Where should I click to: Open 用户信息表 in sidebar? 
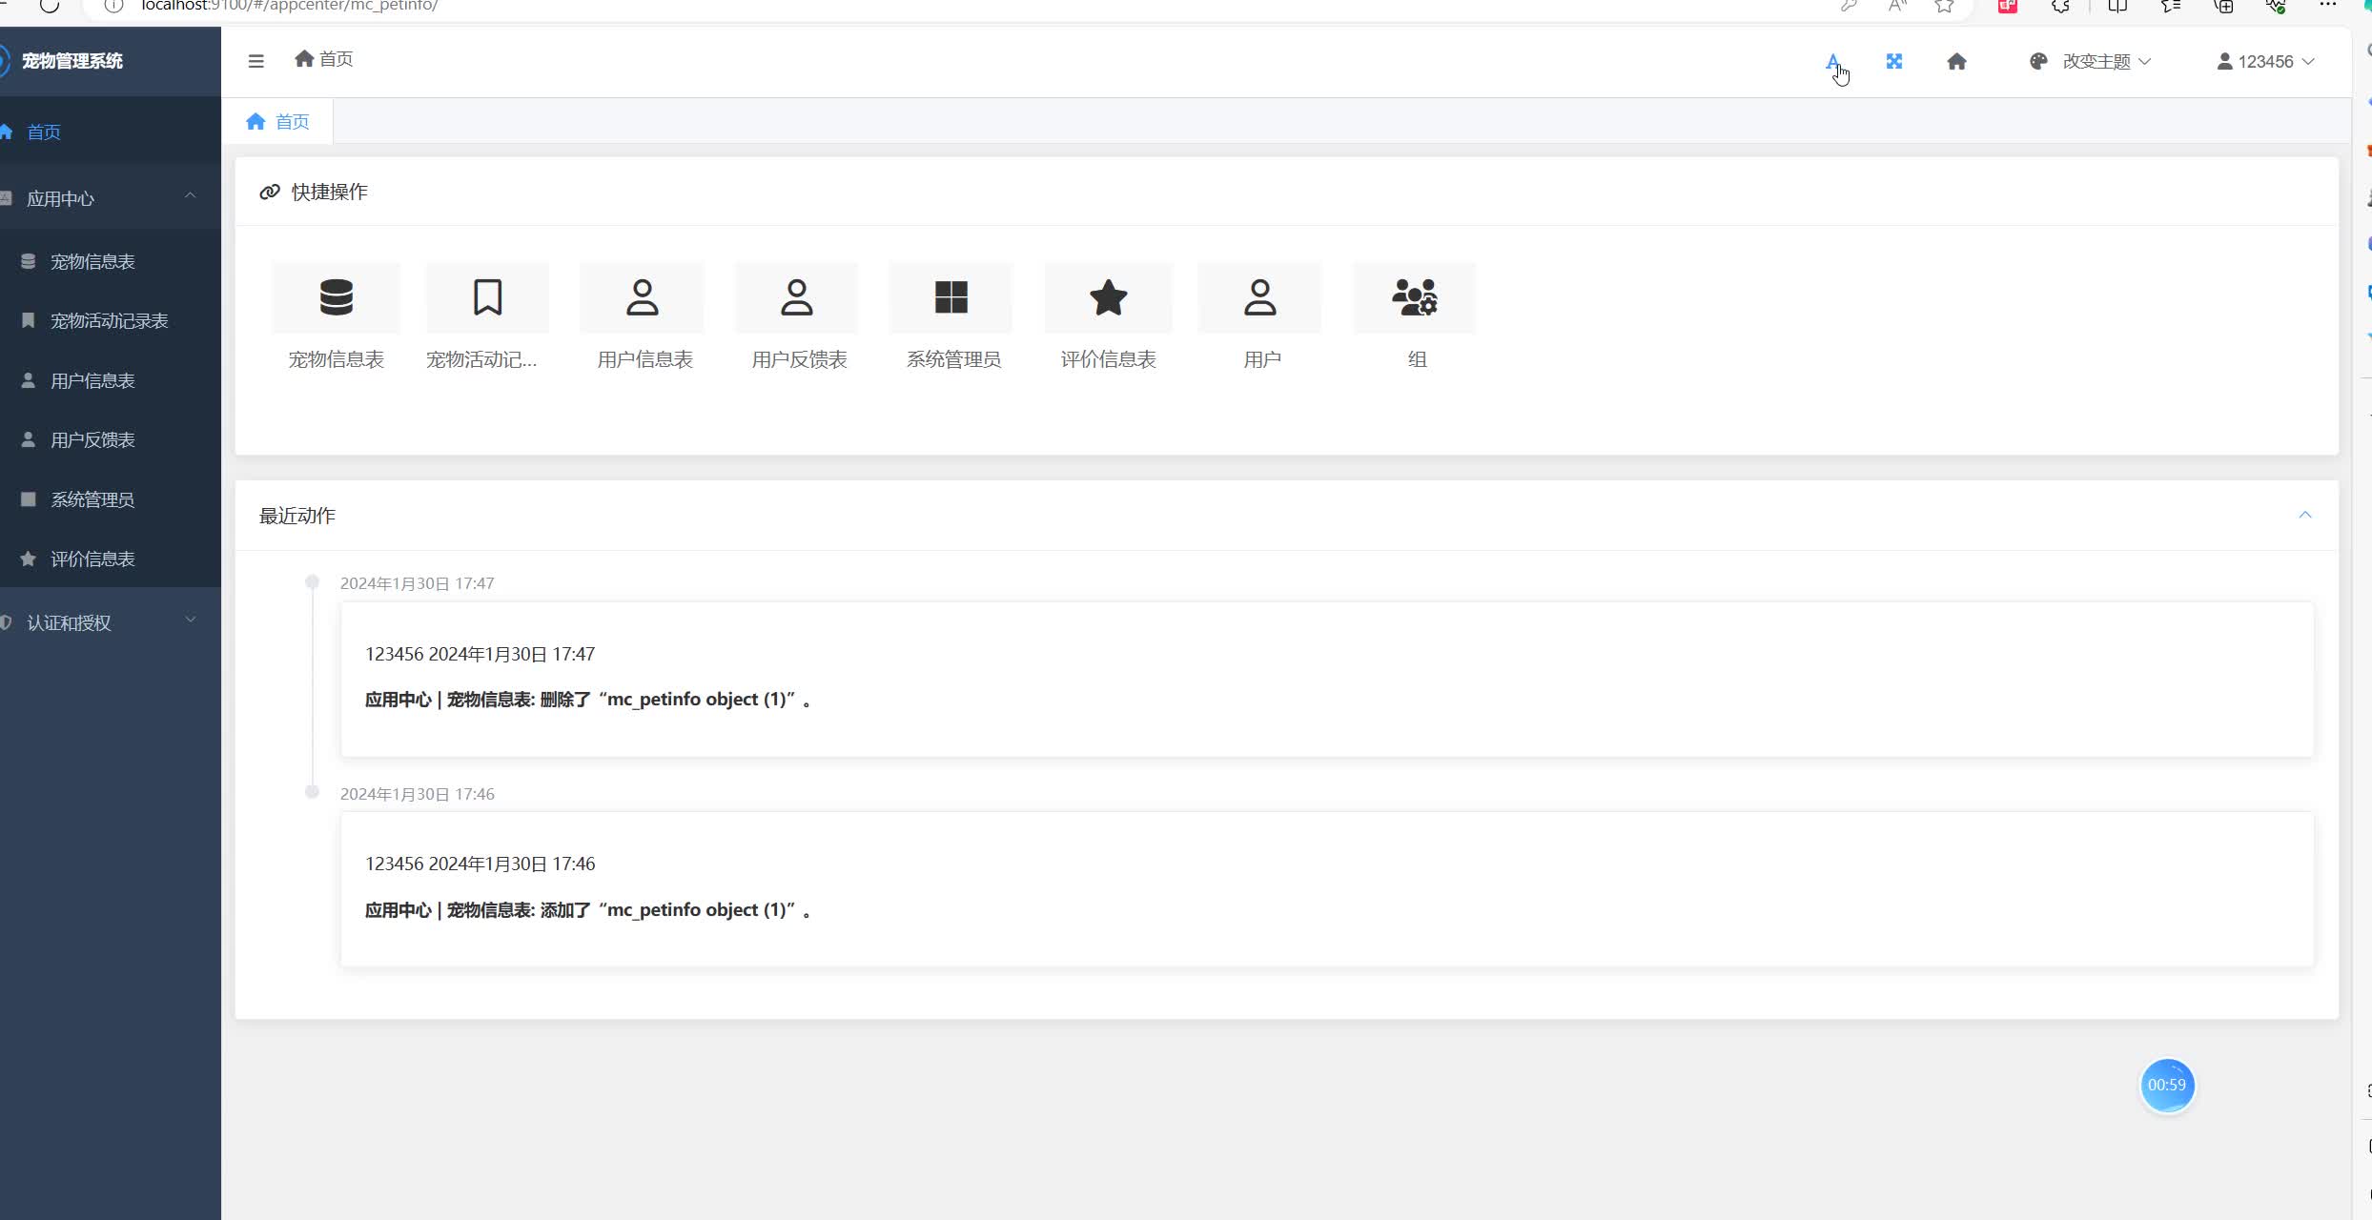(92, 380)
